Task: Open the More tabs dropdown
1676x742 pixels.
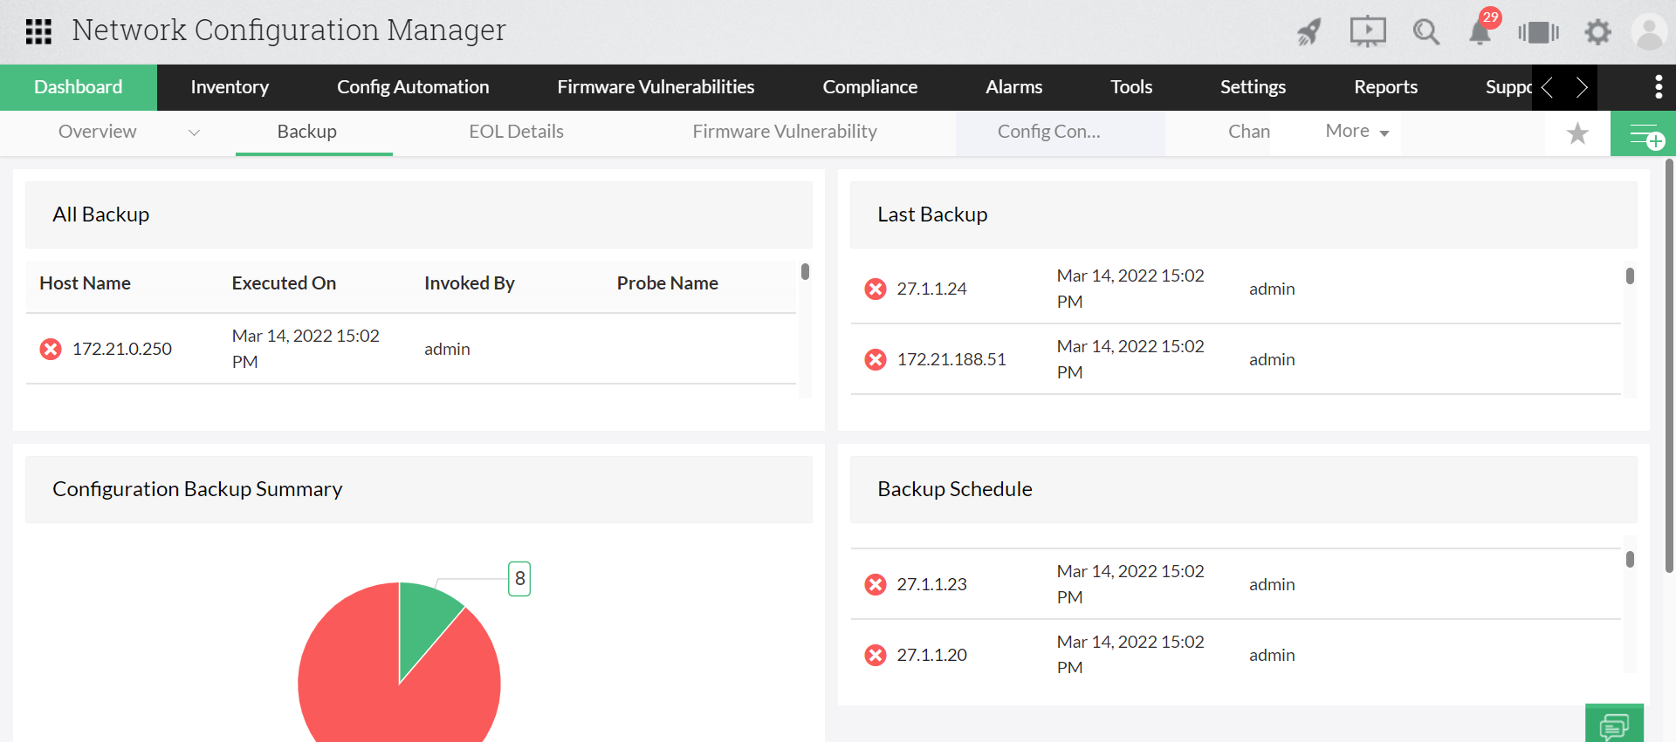Action: (1357, 131)
